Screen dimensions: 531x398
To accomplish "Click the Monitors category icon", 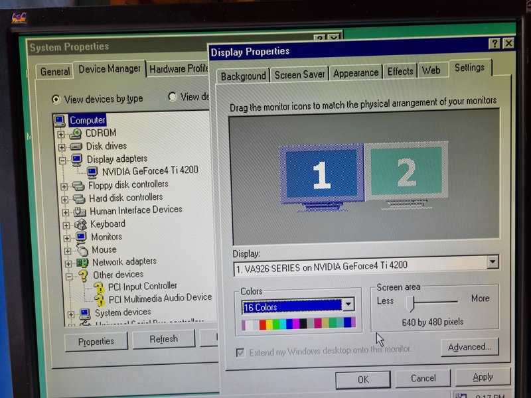I will click(x=81, y=237).
